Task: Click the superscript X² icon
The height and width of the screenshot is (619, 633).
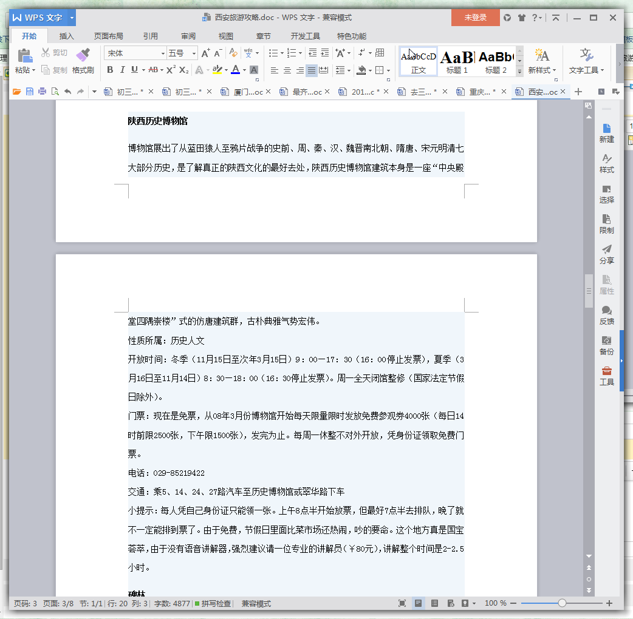Action: click(x=171, y=70)
